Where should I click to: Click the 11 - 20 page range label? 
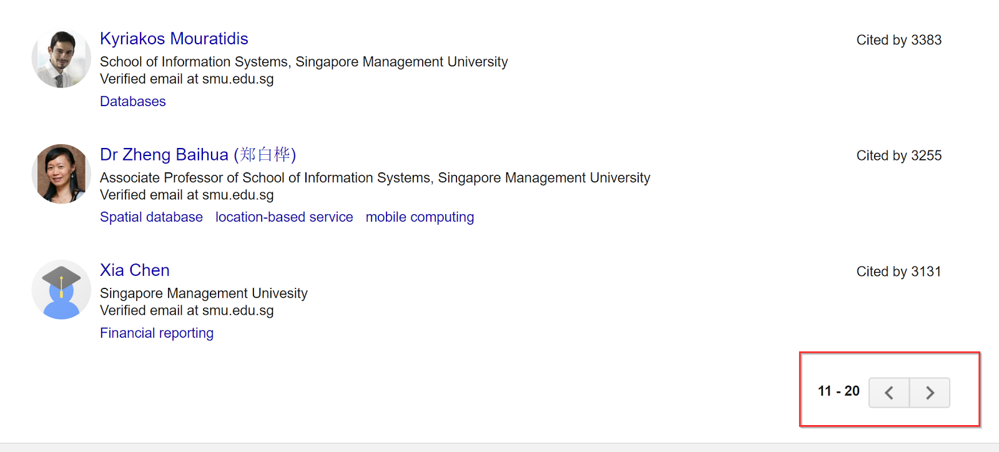point(839,391)
